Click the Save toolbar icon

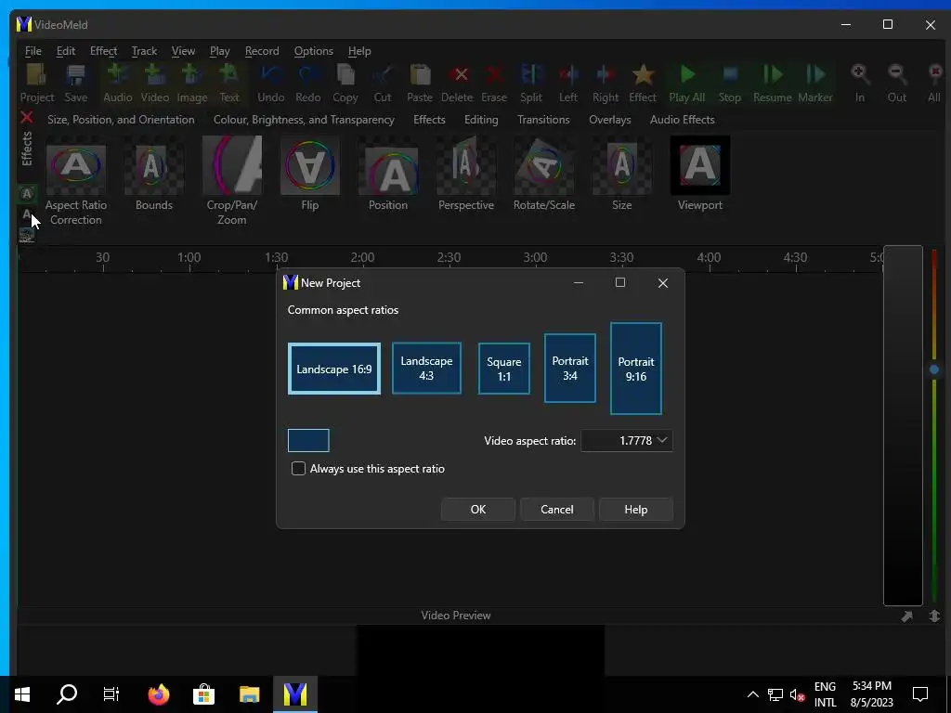pos(76,83)
